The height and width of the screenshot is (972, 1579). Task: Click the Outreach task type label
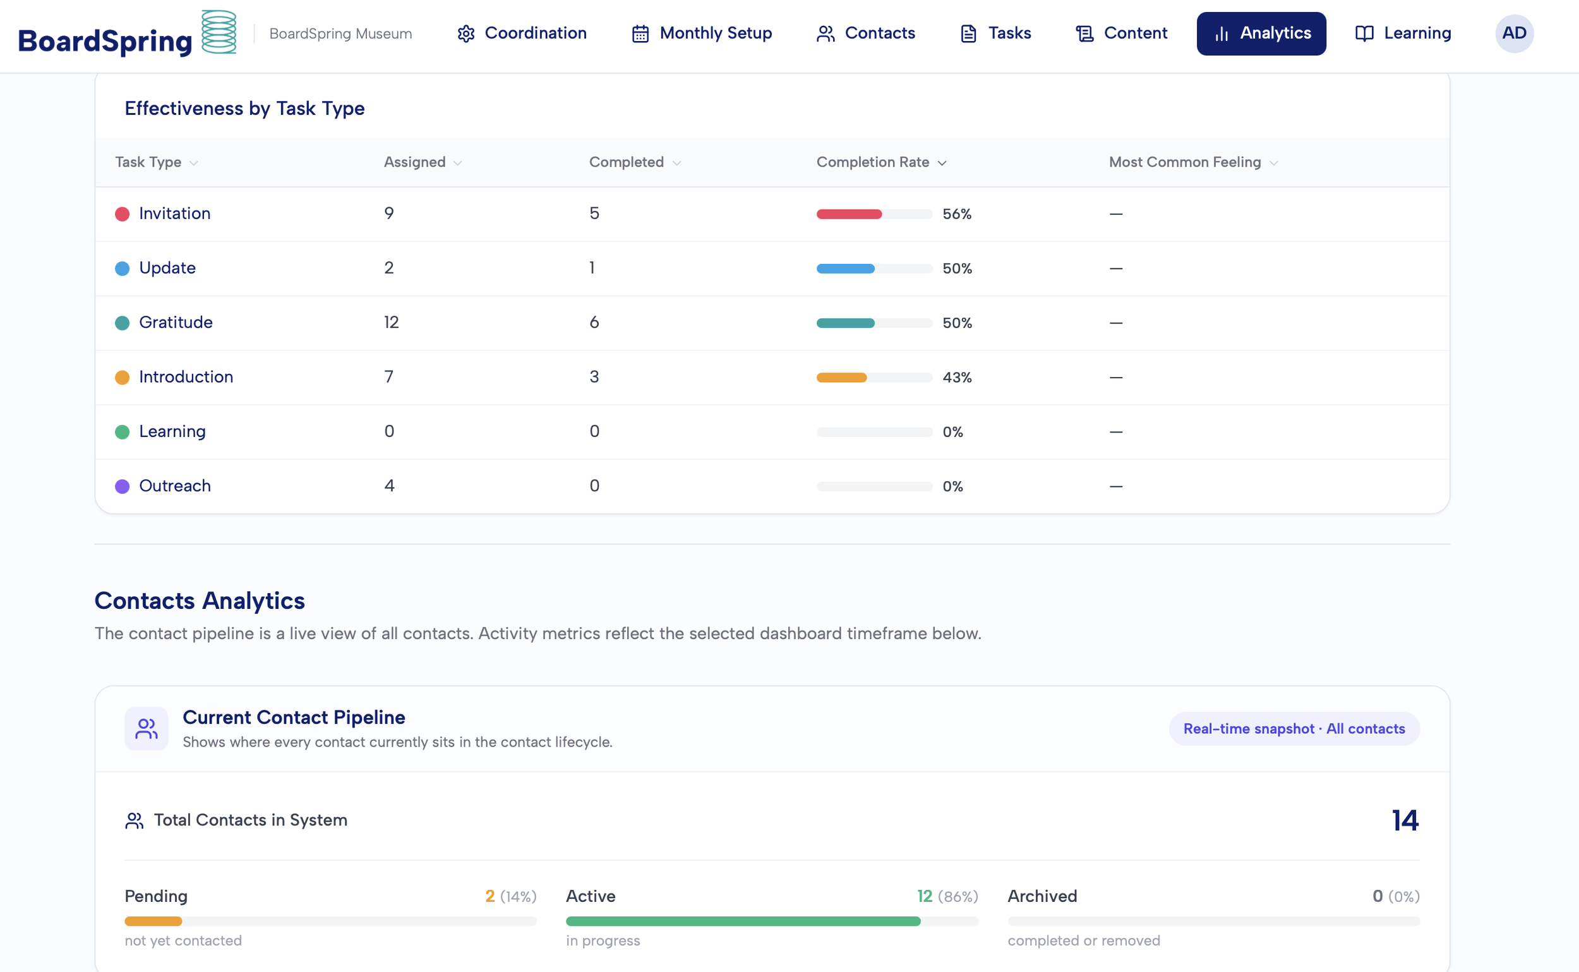(x=175, y=486)
